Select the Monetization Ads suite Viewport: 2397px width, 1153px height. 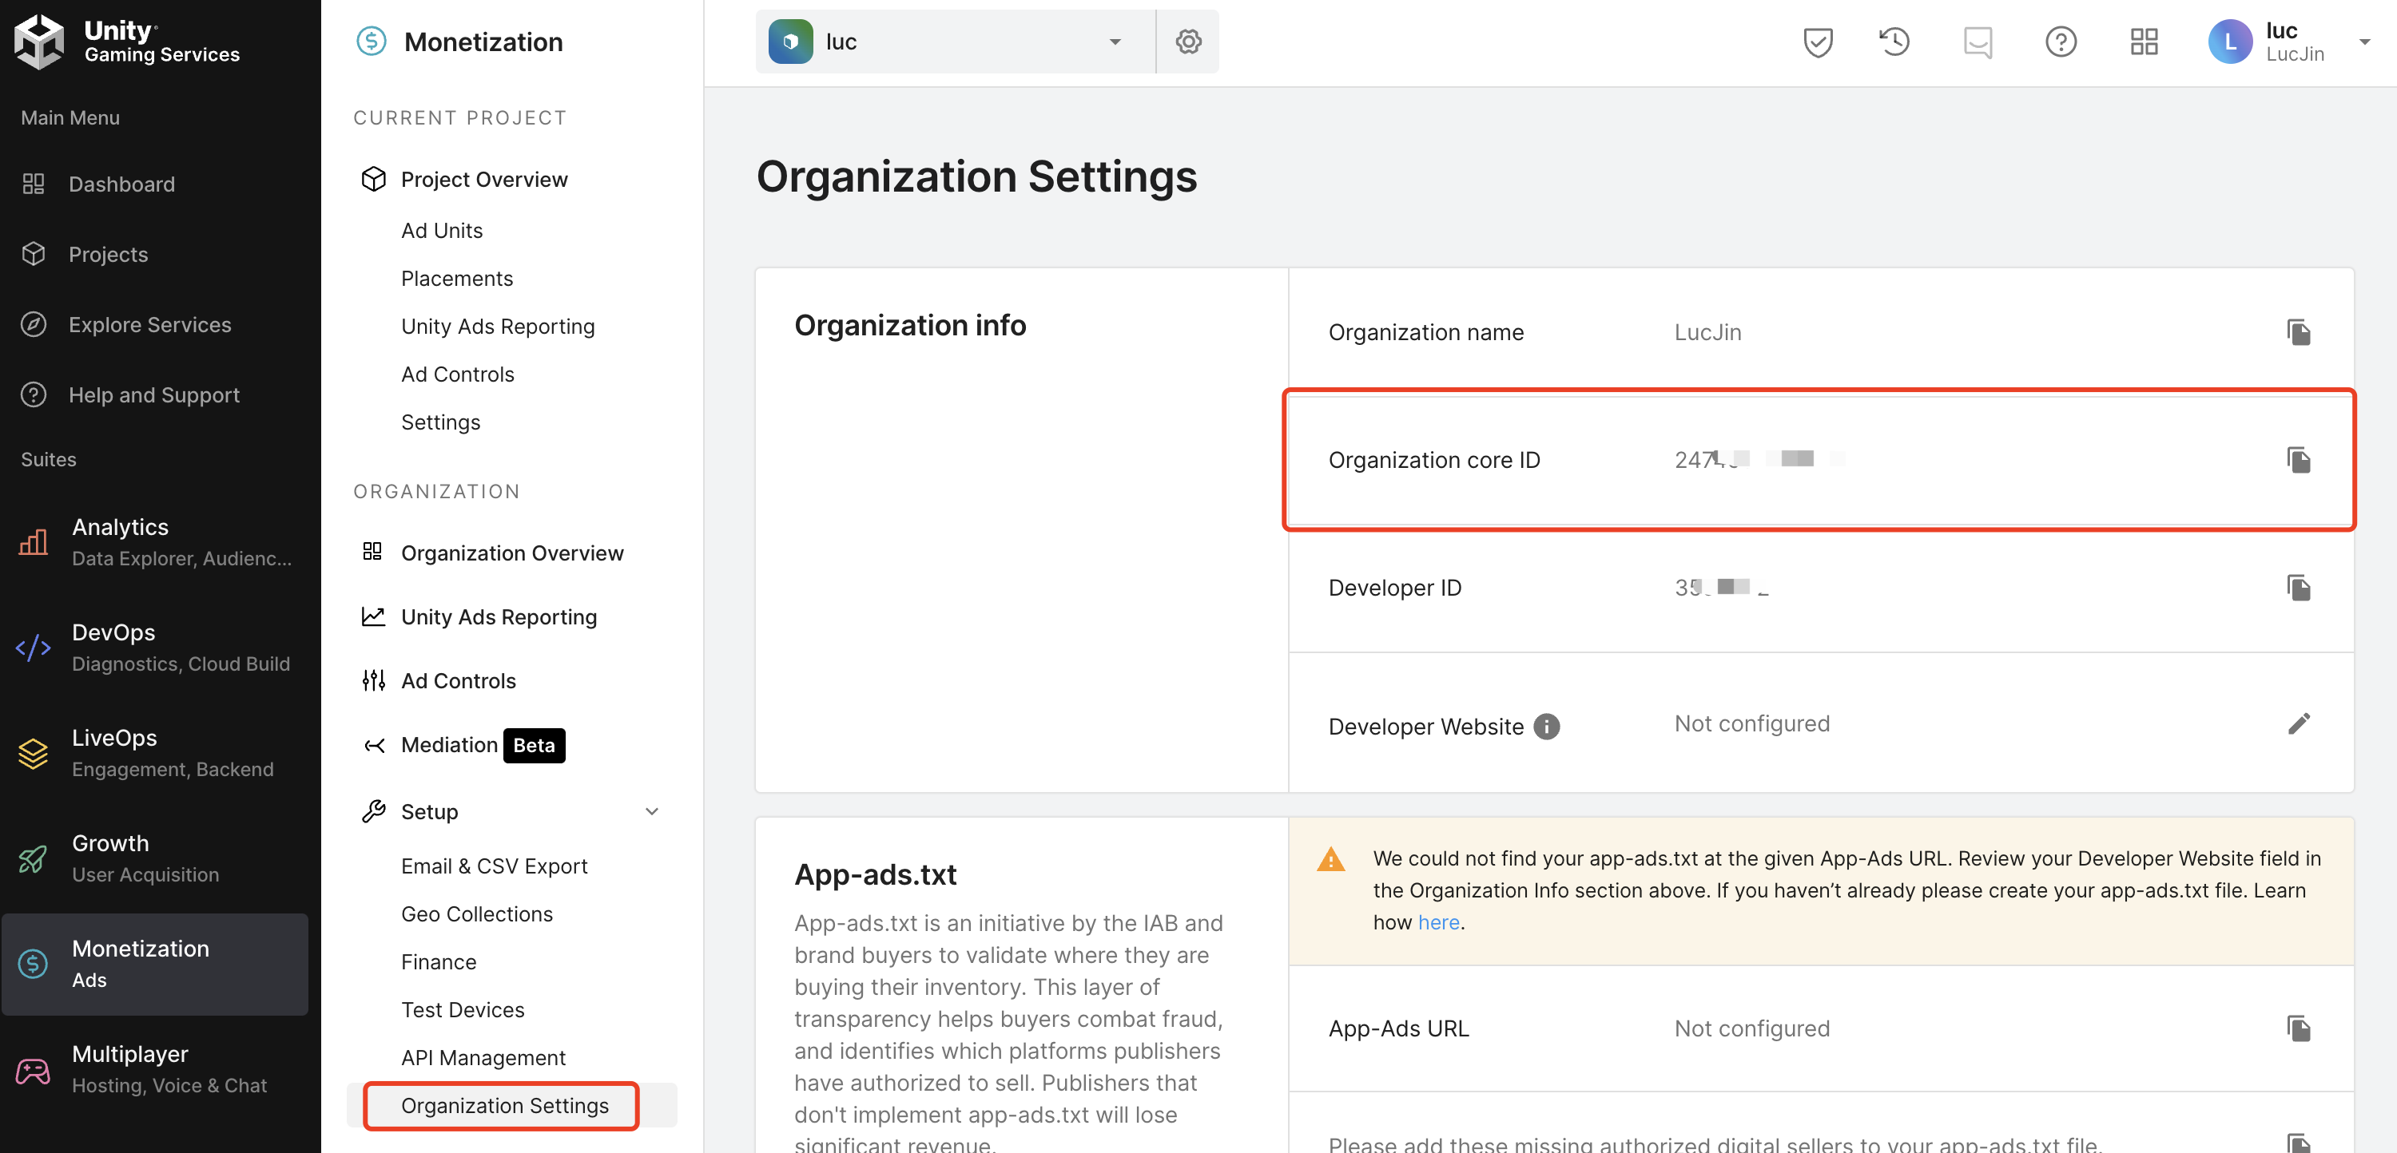point(154,963)
